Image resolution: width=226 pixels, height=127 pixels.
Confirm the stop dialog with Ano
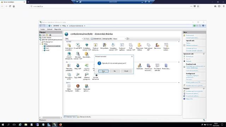103,71
